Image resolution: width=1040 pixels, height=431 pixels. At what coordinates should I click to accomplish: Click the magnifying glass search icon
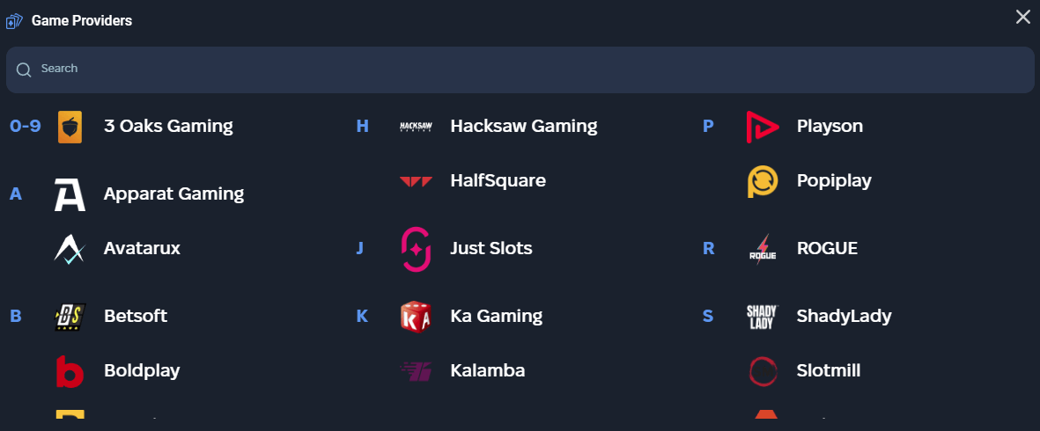click(x=24, y=69)
